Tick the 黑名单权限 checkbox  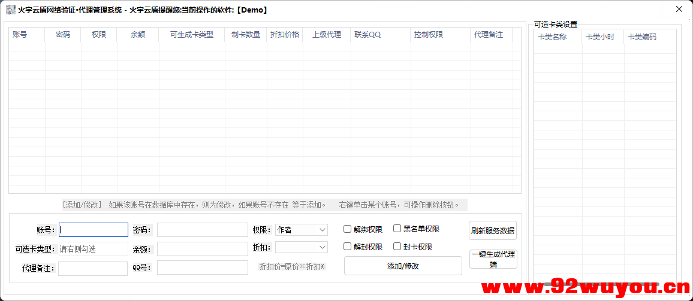tap(397, 229)
